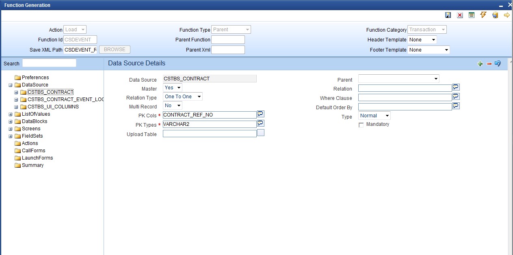Select DataBlocks in the tree
Image resolution: width=513 pixels, height=255 pixels.
point(35,121)
